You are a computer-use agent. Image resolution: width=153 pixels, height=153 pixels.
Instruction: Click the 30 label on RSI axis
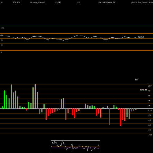point(2,45)
